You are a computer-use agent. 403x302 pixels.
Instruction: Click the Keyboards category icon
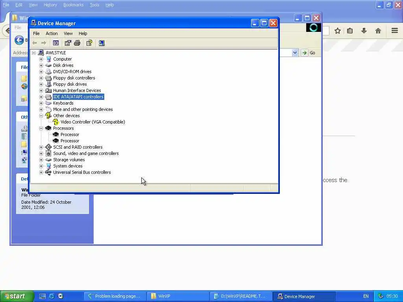pos(48,103)
